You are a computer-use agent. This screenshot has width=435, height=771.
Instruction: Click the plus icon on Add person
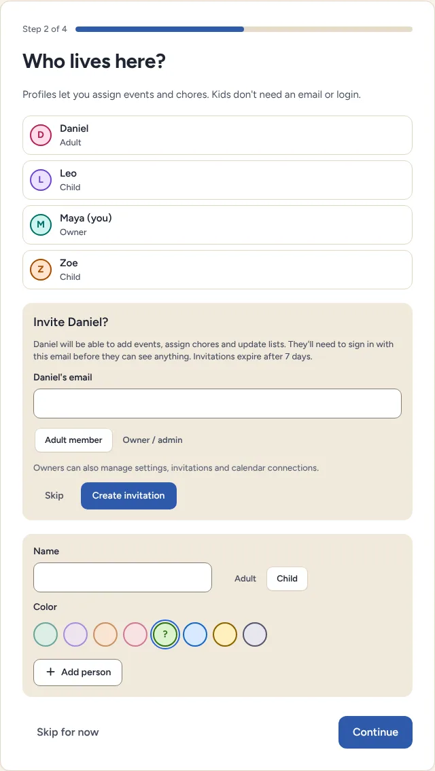(x=50, y=673)
